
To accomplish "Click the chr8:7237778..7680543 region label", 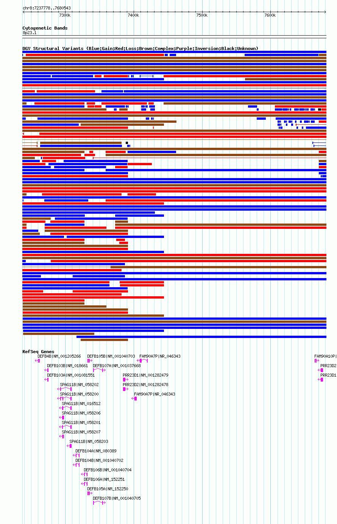I will click(47, 8).
